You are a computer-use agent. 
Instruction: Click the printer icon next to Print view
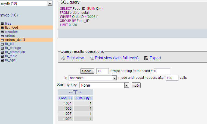coord(63,58)
